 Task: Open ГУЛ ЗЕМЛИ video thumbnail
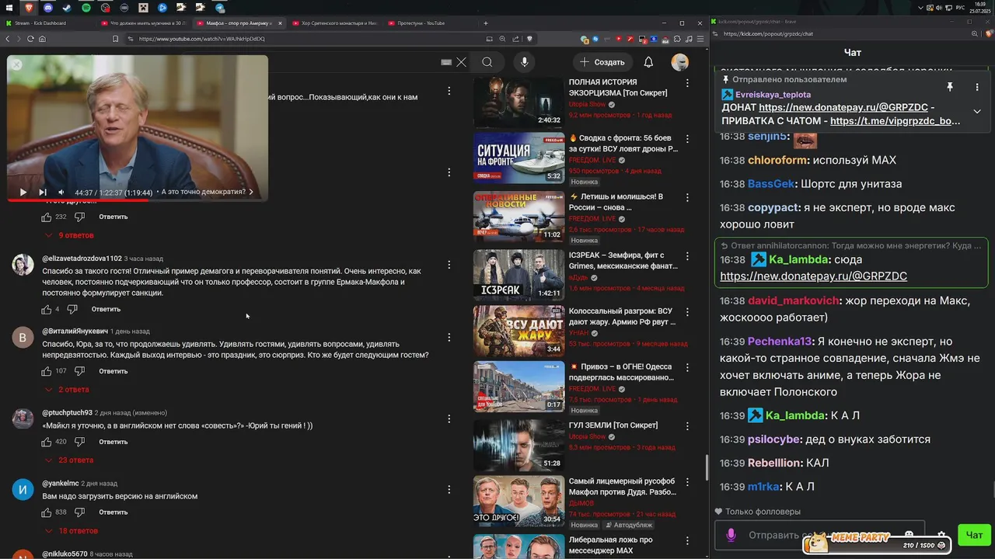pos(518,445)
